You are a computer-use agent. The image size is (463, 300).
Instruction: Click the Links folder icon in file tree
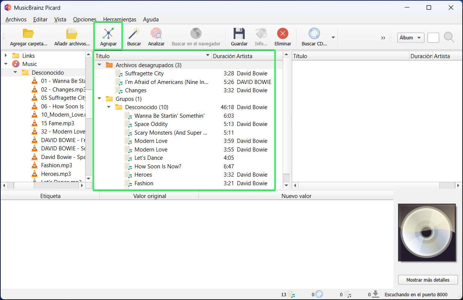(16, 55)
